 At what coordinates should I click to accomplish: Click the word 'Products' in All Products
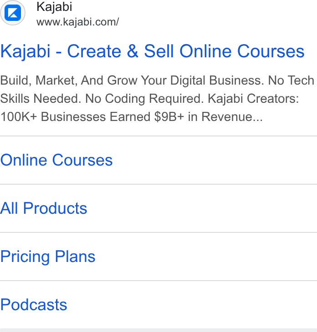click(55, 208)
